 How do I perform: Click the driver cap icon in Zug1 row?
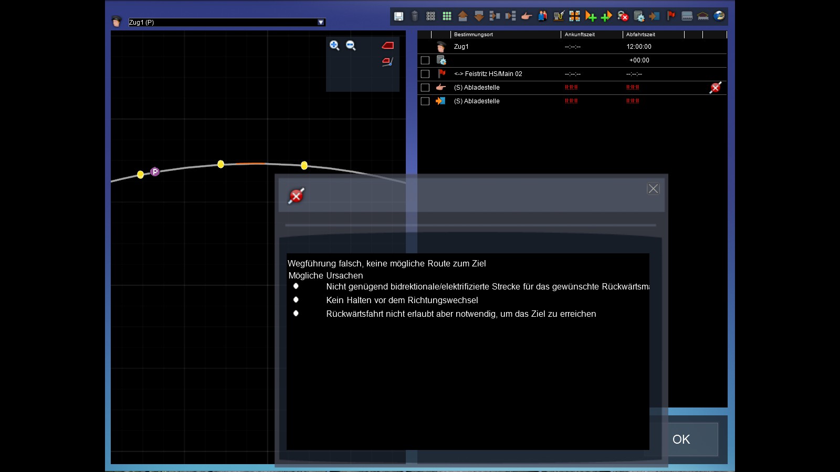[x=441, y=47]
